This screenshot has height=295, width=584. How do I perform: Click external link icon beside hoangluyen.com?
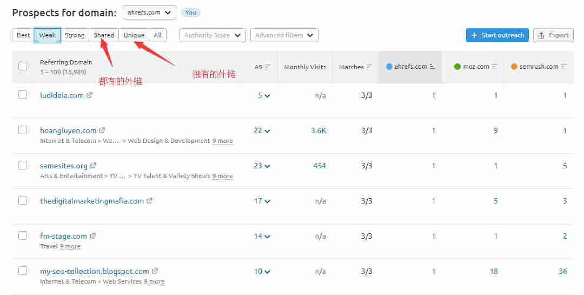[x=102, y=130]
